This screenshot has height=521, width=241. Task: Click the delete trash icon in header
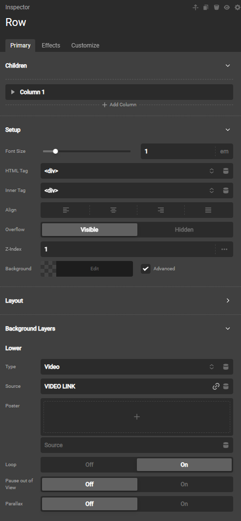tap(216, 7)
